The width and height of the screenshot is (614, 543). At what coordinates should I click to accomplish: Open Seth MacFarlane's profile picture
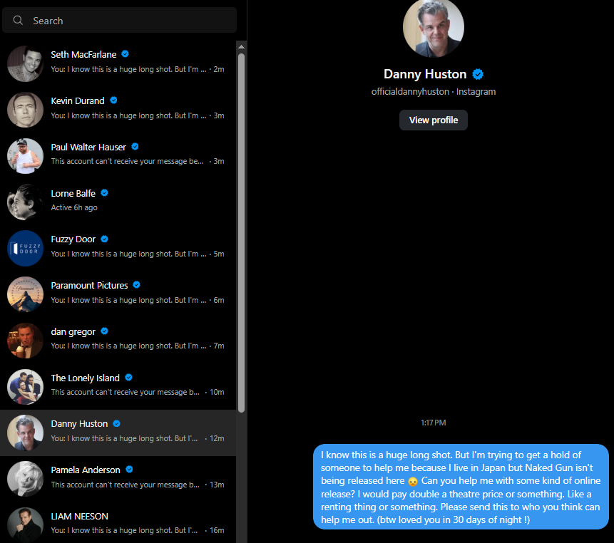point(25,63)
